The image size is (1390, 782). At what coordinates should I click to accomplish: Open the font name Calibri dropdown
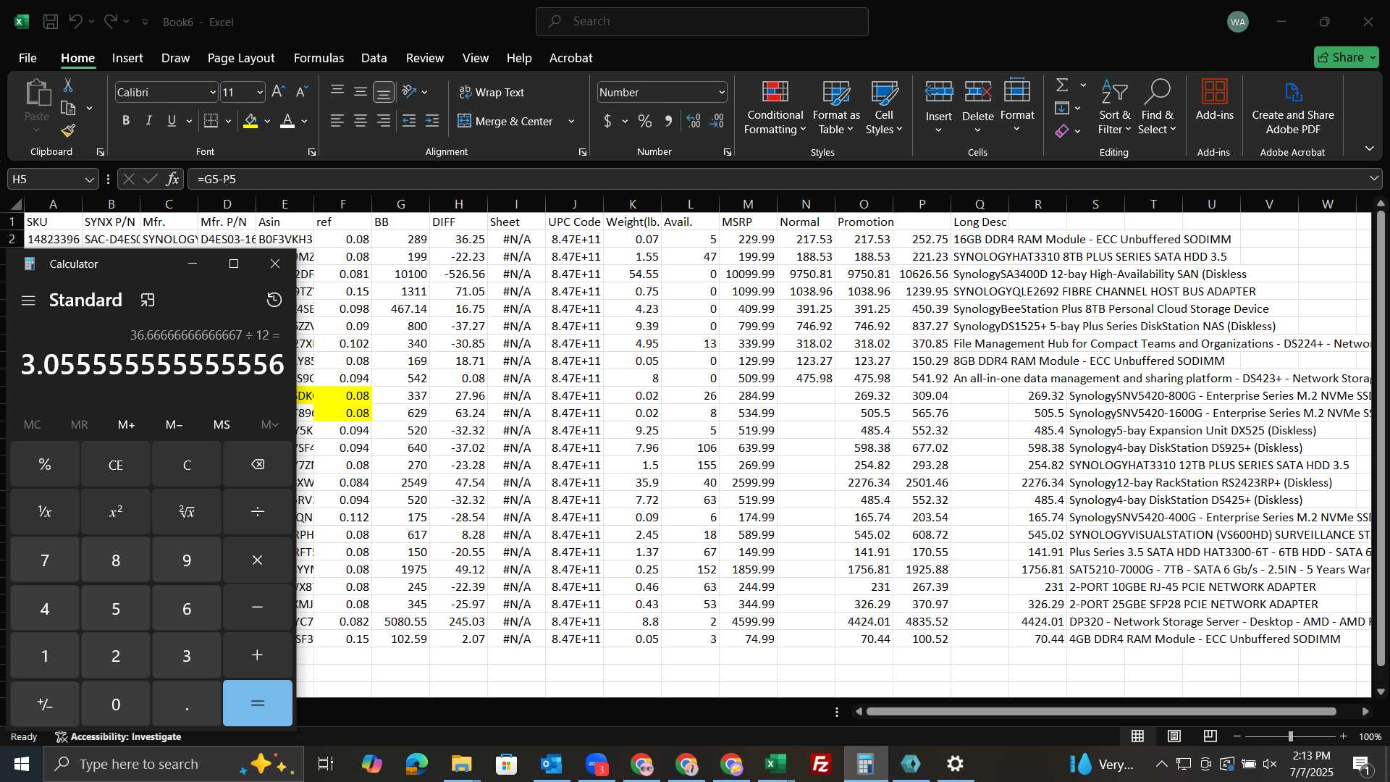point(212,93)
